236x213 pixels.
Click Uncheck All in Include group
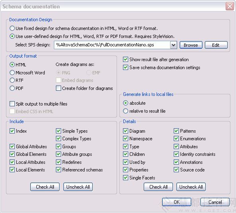tap(78, 187)
